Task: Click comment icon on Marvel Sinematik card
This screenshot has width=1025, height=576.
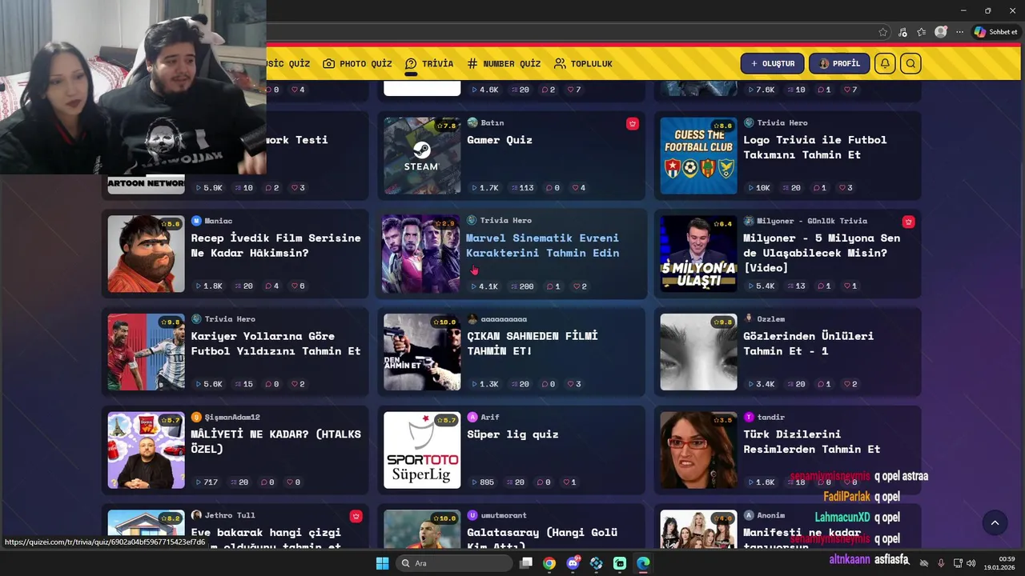Action: click(x=550, y=286)
